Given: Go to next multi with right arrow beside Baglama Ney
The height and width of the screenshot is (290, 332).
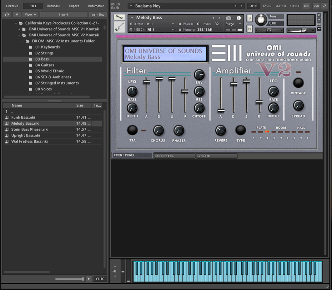Looking at the screenshot, I should click(x=241, y=6).
